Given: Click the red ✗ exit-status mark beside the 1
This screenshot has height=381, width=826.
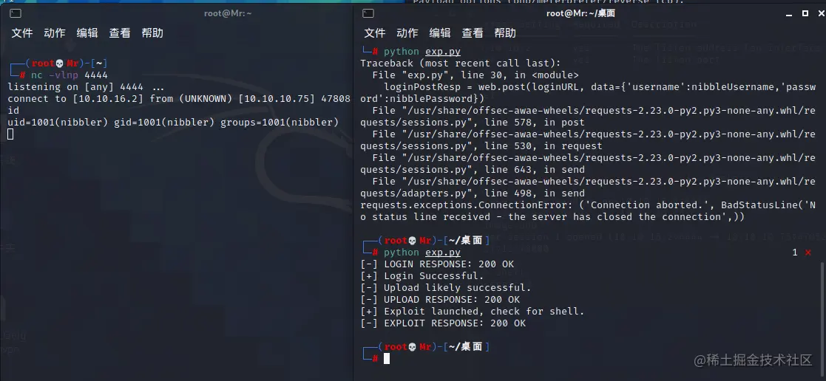Looking at the screenshot, I should click(808, 253).
